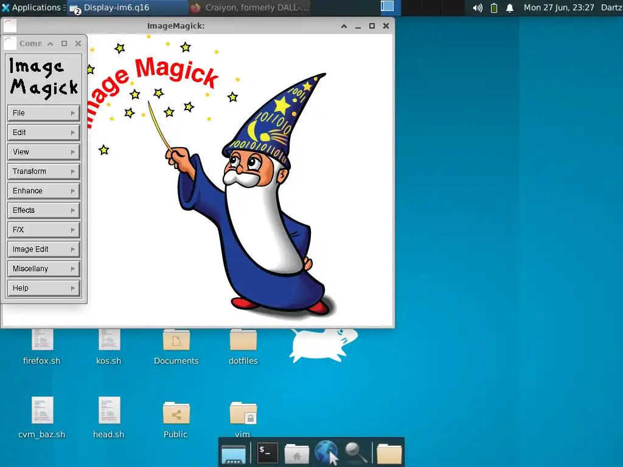Select the firefox.sh desktop file icon
The height and width of the screenshot is (467, 623).
(42, 340)
